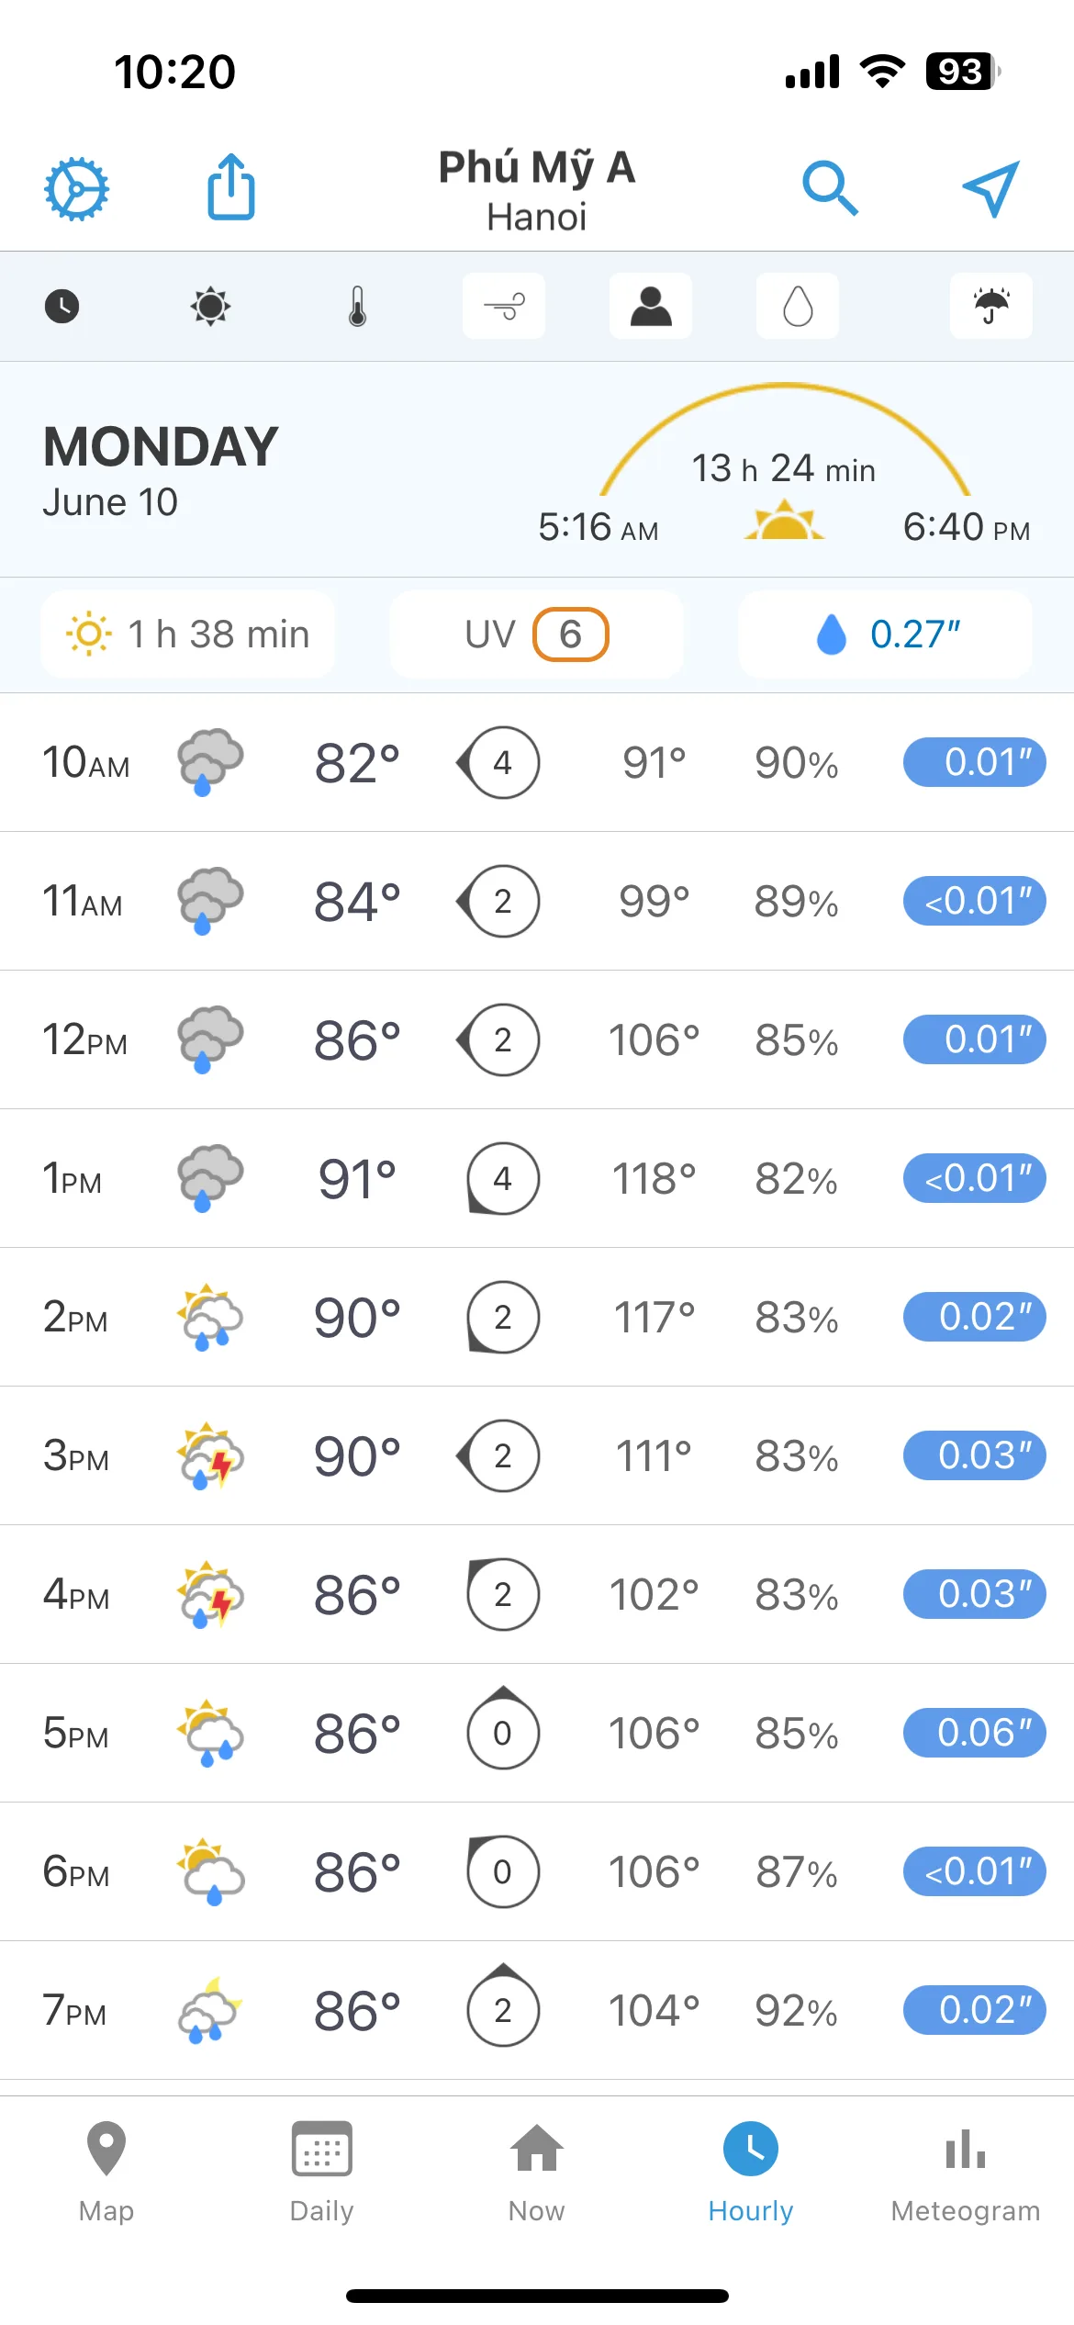Viewport: 1074px width, 2325px height.
Task: Toggle feels-like person column icon
Action: (651, 306)
